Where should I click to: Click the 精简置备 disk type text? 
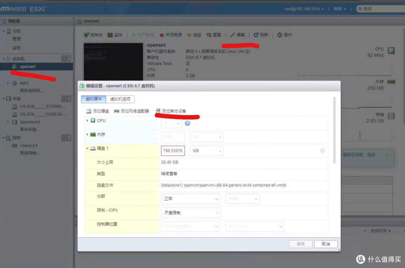click(169, 174)
